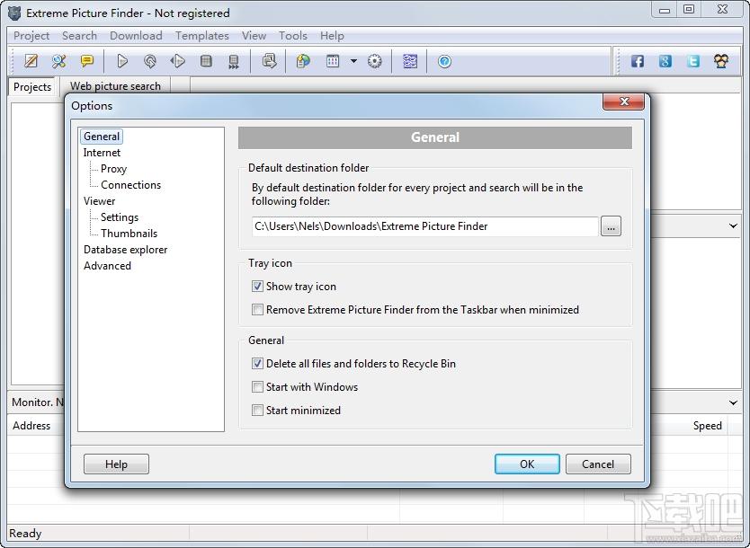
Task: Click the export documents toolbar icon
Action: (x=269, y=61)
